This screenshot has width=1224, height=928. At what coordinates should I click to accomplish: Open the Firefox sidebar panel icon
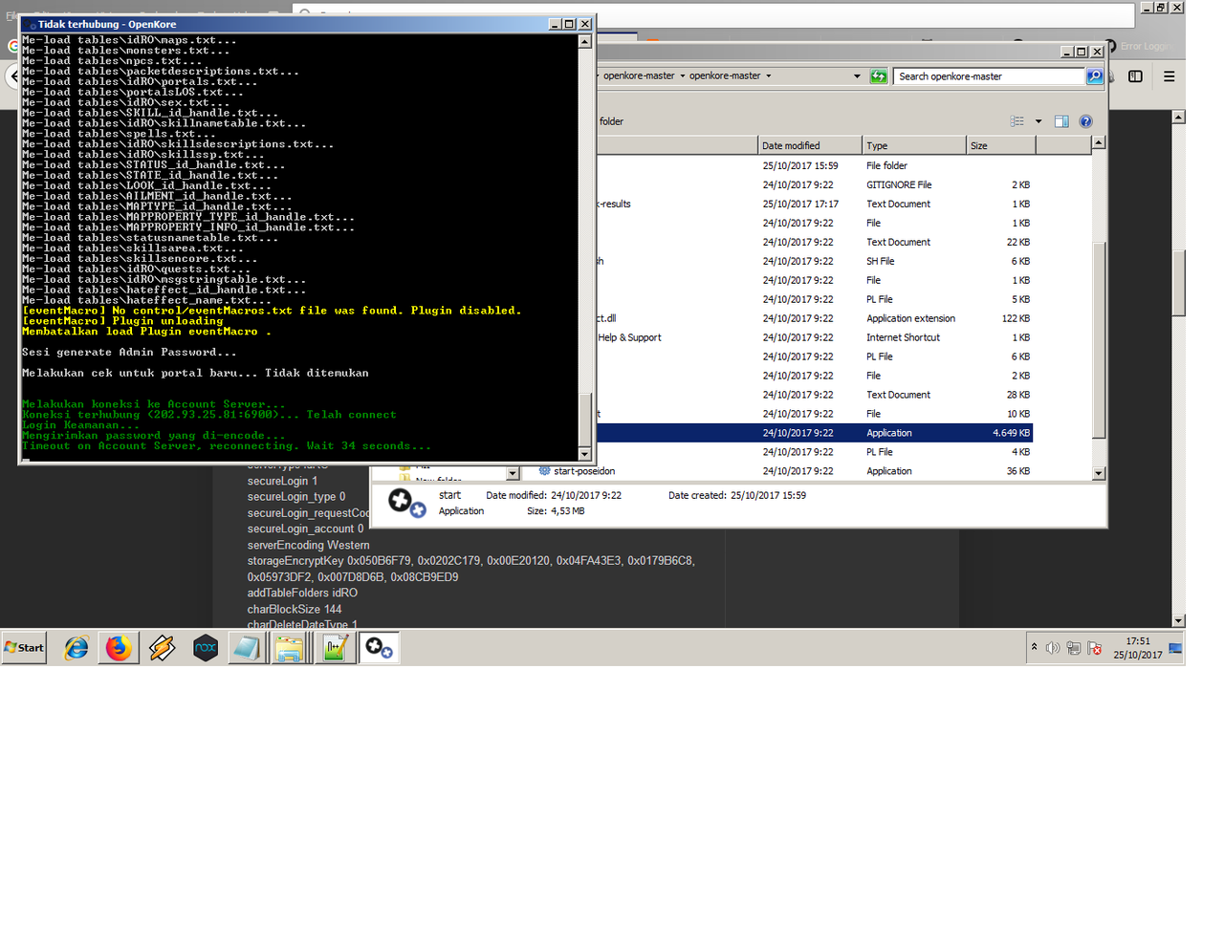[1135, 76]
